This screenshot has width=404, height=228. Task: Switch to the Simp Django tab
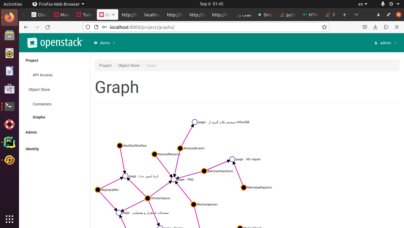pos(265,15)
